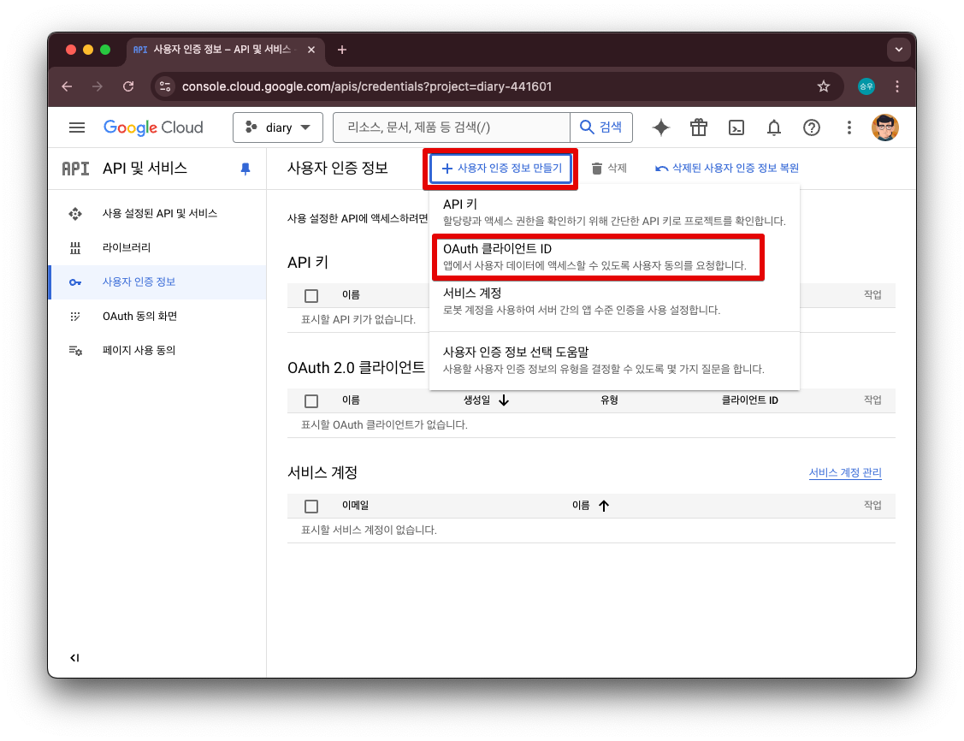The height and width of the screenshot is (741, 964).
Task: Choose 사용자 인증 정보 선택 도움말 option
Action: 614,360
